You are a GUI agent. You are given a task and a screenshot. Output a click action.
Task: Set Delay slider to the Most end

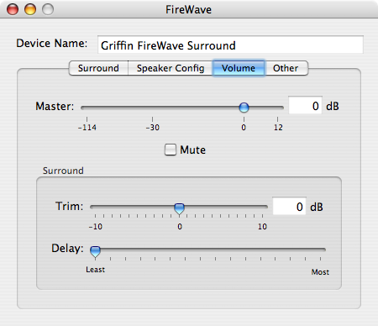(x=321, y=250)
